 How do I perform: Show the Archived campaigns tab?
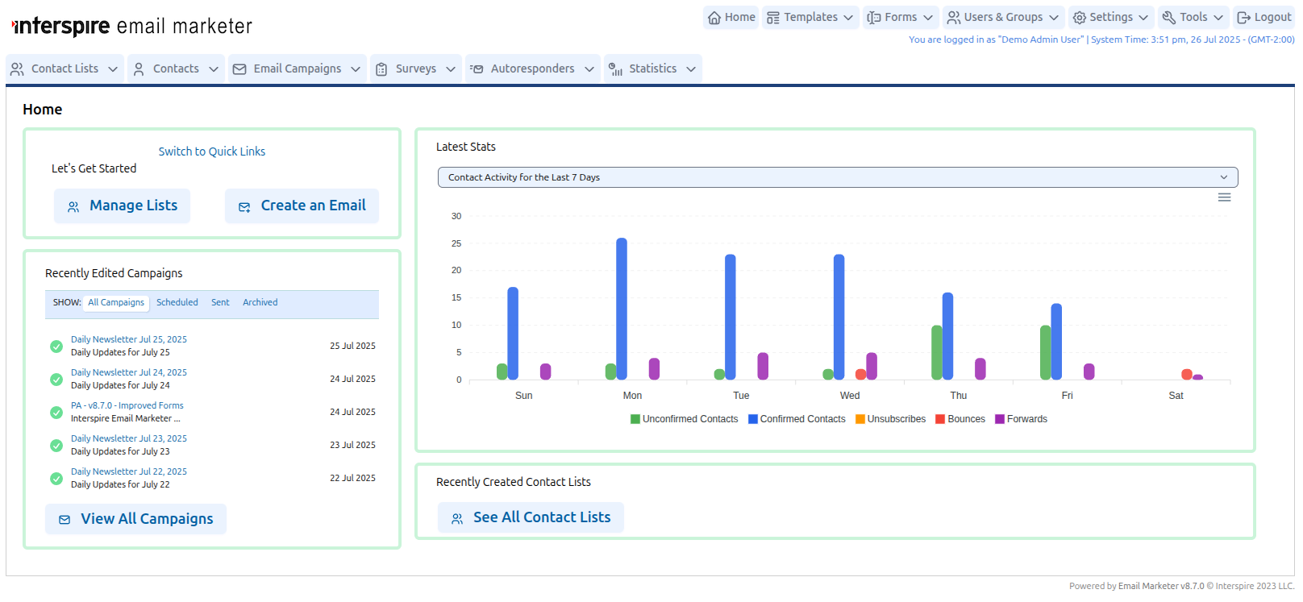pyautogui.click(x=260, y=303)
